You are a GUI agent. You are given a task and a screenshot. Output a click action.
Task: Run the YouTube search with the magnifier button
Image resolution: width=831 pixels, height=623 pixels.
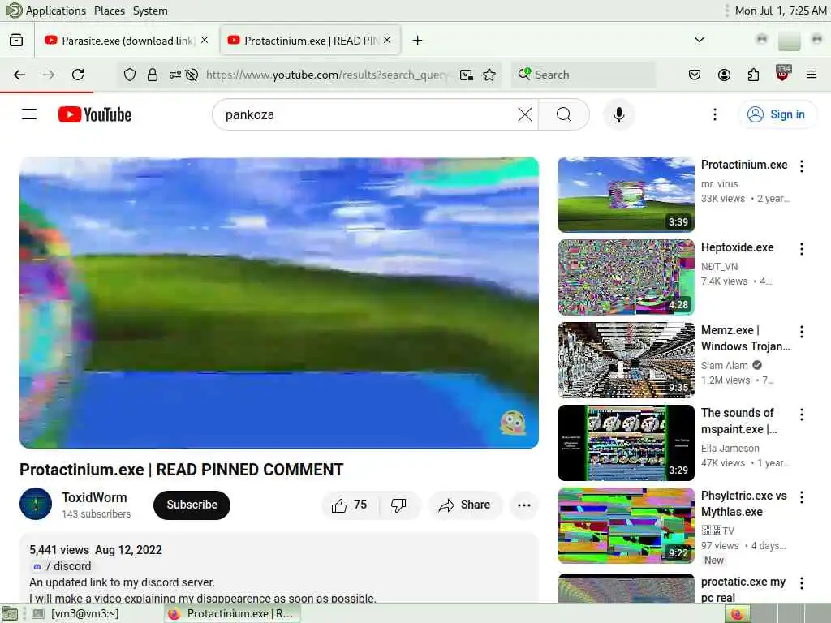(564, 114)
